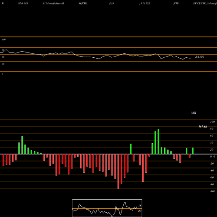Viewport: 217px width, 217px height.
Task: Open the mini line chart thumbnail at bottom
Action: 107,208
